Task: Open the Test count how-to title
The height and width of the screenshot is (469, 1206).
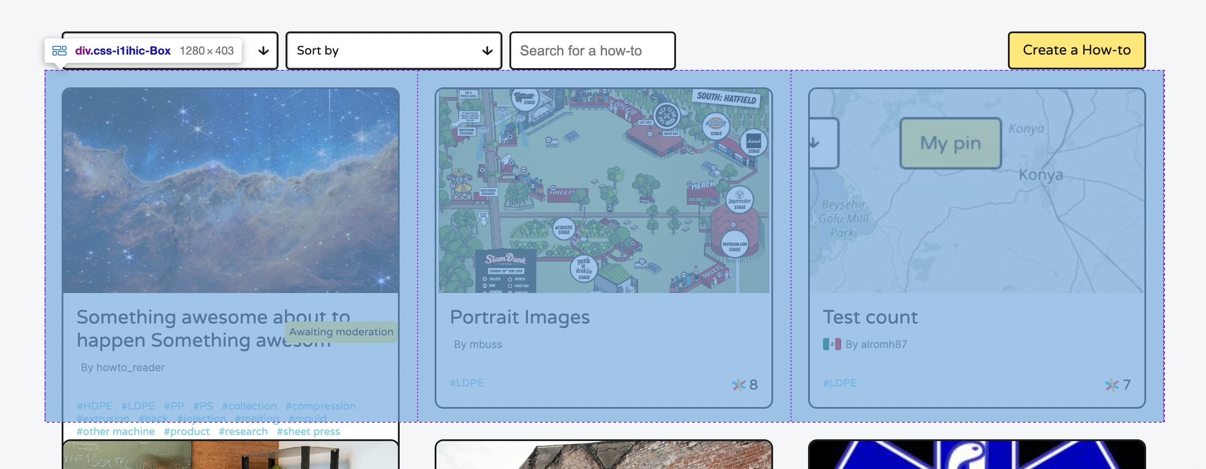Action: pyautogui.click(x=870, y=317)
